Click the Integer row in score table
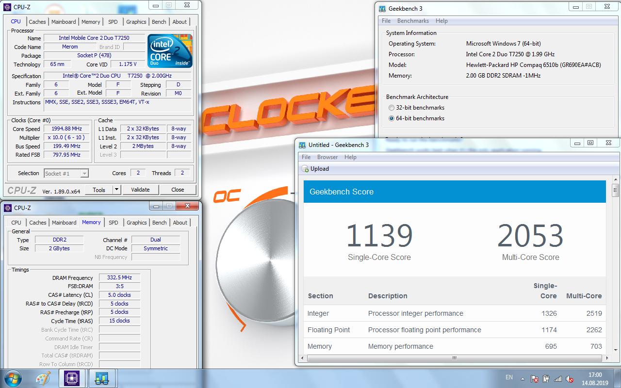The height and width of the screenshot is (388, 621). [x=455, y=313]
